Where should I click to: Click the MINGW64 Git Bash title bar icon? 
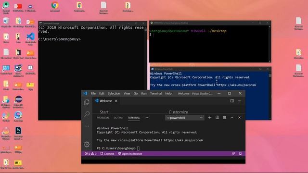152,23
